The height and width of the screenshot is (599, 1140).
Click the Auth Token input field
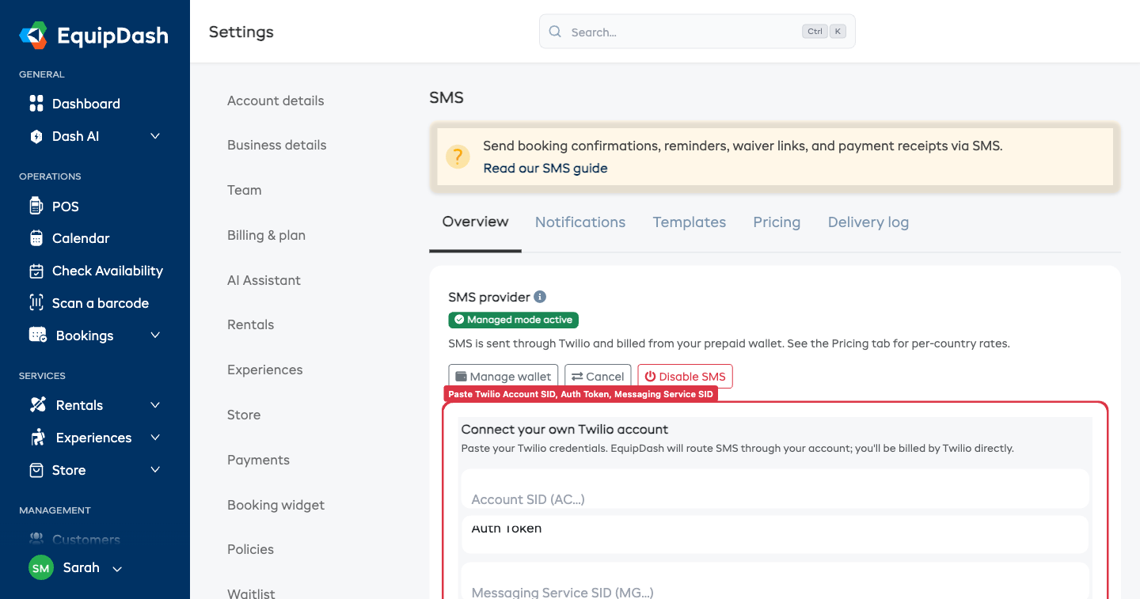coord(775,535)
